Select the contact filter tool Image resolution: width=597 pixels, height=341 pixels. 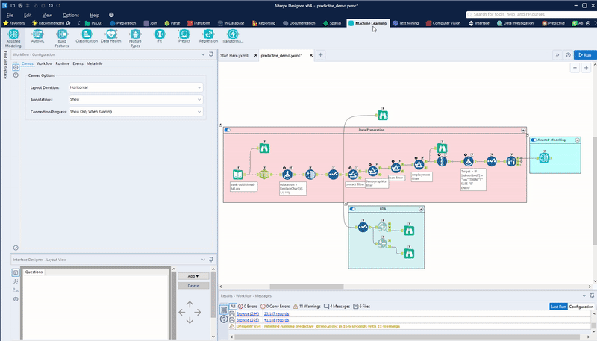353,174
